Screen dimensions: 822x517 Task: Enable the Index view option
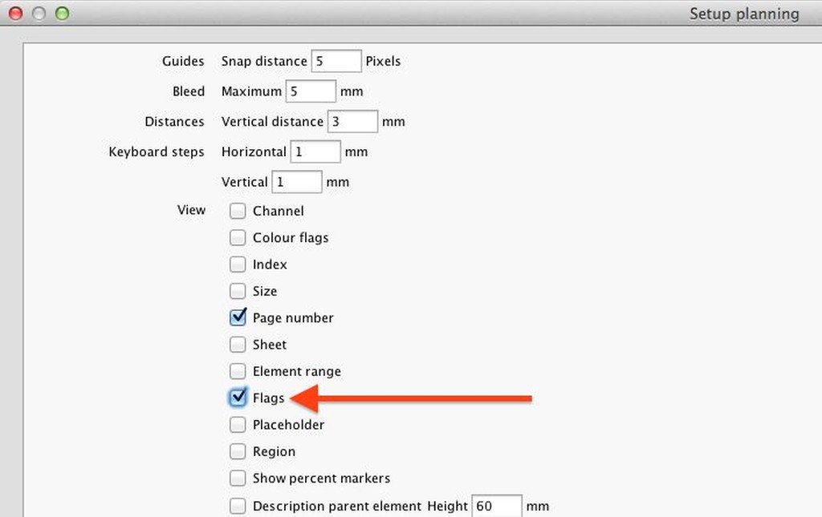[238, 264]
